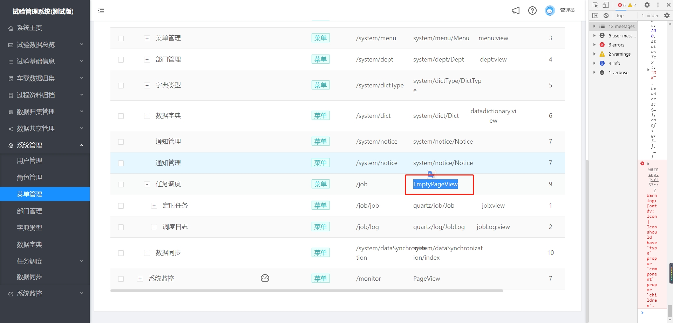Screen dimensions: 673x323
Task: Click the 试验基础信息 list icon
Action: (11, 62)
